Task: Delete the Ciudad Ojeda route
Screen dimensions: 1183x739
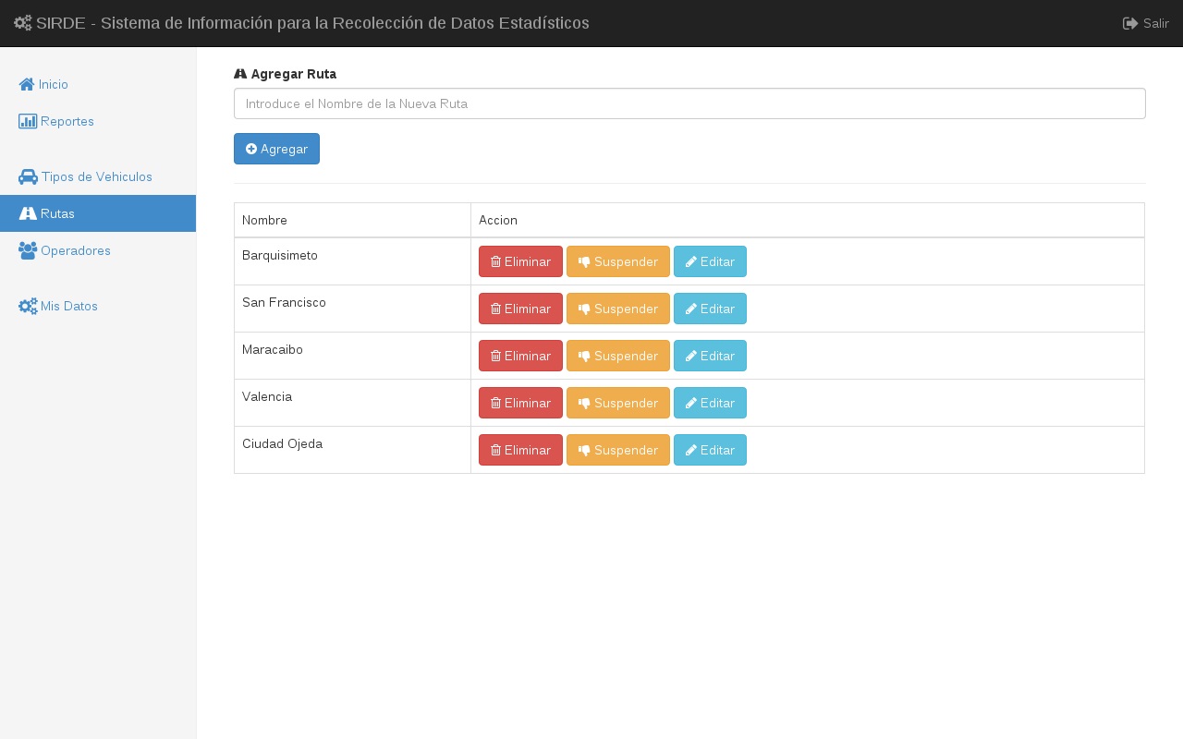Action: (x=520, y=450)
